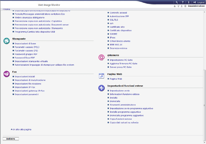
Task: Open Criteri blocco utente
Action: pyautogui.click(x=120, y=41)
